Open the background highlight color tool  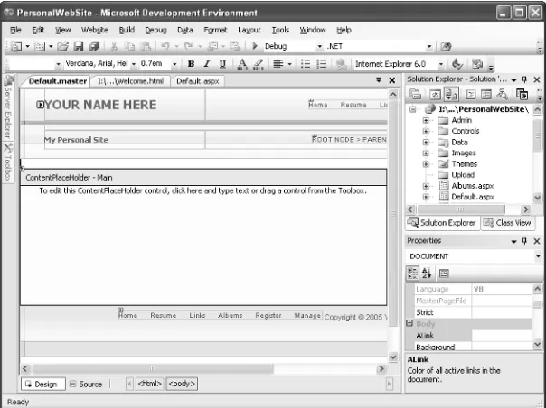[x=258, y=64]
